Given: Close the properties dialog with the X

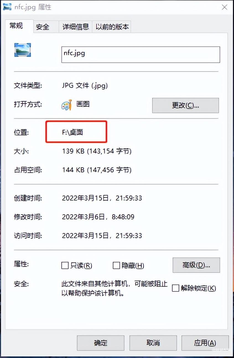Looking at the screenshot, I should [x=225, y=7].
